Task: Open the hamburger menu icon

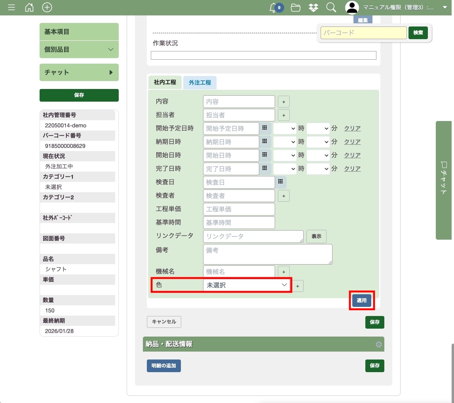Action: [11, 8]
